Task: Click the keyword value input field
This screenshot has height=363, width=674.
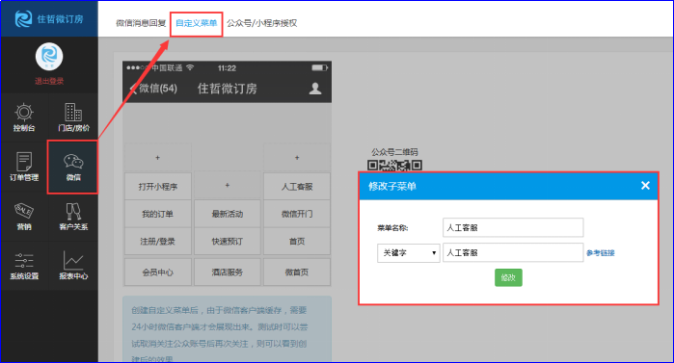Action: [513, 252]
